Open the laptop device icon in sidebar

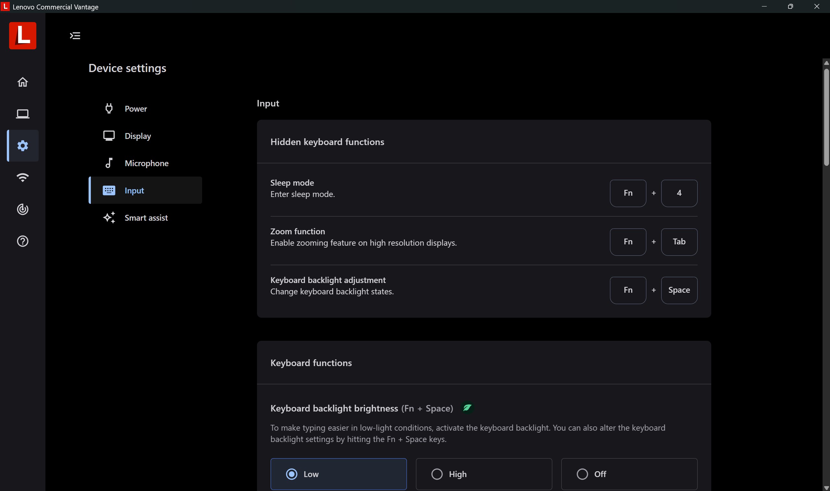click(22, 114)
